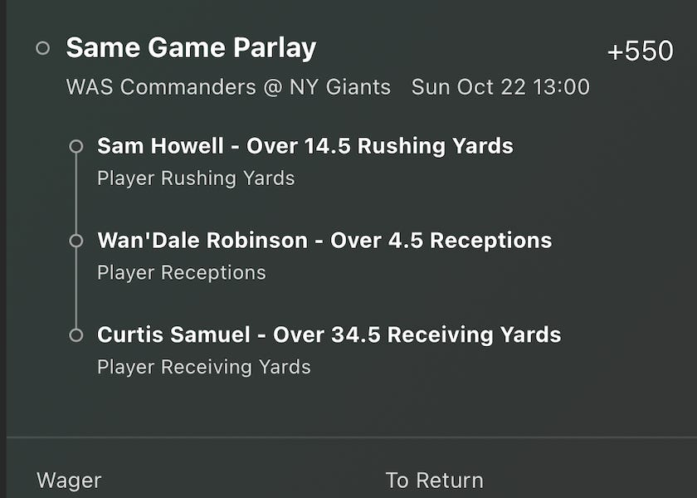Select the Player Rushing Yards market label
697x498 pixels.
pyautogui.click(x=196, y=178)
